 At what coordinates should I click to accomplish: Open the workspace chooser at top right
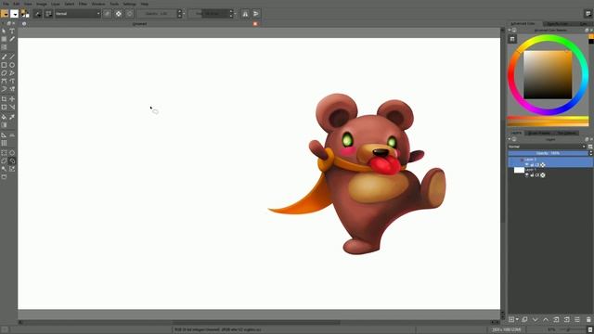click(588, 14)
